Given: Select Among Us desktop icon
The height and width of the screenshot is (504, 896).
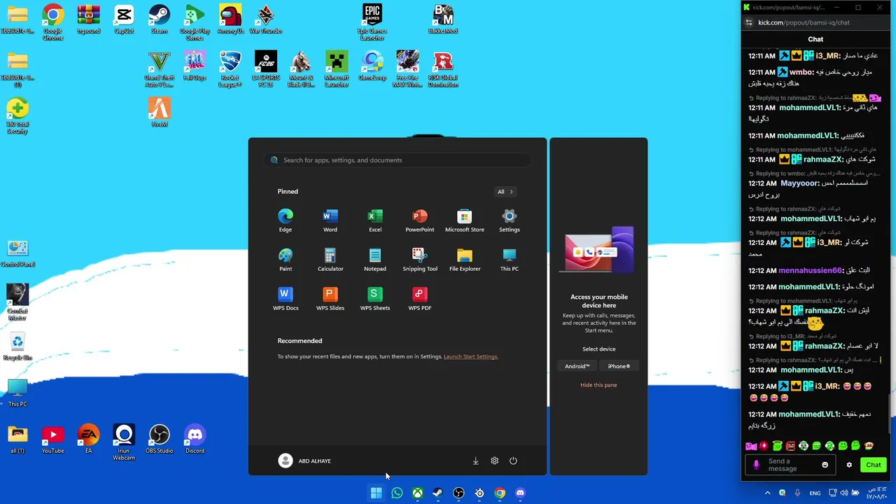Looking at the screenshot, I should [230, 20].
